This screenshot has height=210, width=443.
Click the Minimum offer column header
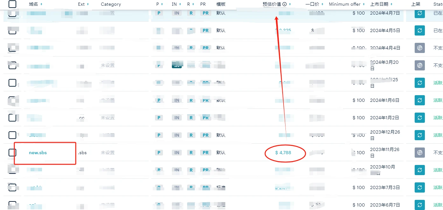(345, 4)
